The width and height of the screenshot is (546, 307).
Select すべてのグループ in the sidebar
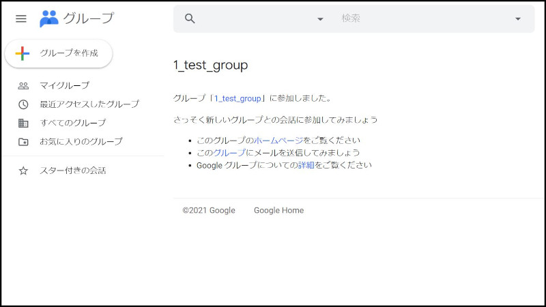73,123
